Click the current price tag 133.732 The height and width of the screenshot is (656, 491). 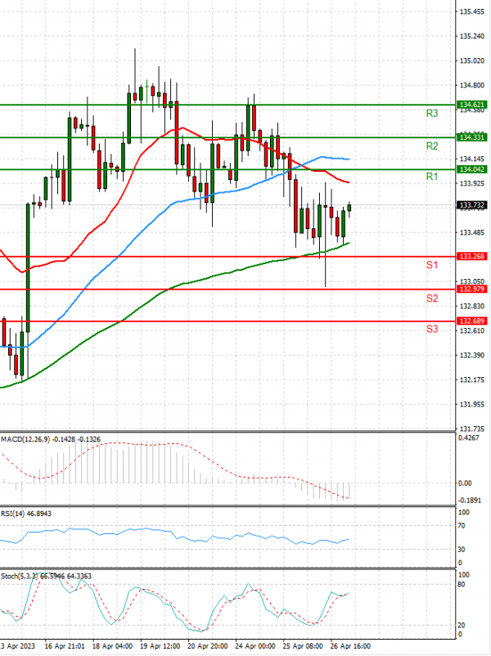pos(471,205)
